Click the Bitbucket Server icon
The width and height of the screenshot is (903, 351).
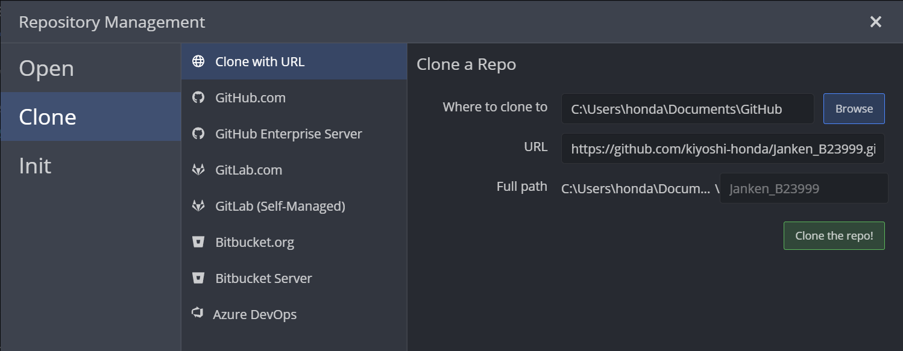(198, 278)
